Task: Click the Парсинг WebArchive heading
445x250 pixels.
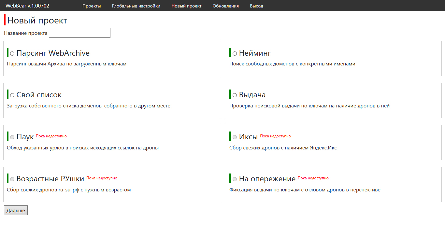Action: pos(53,53)
